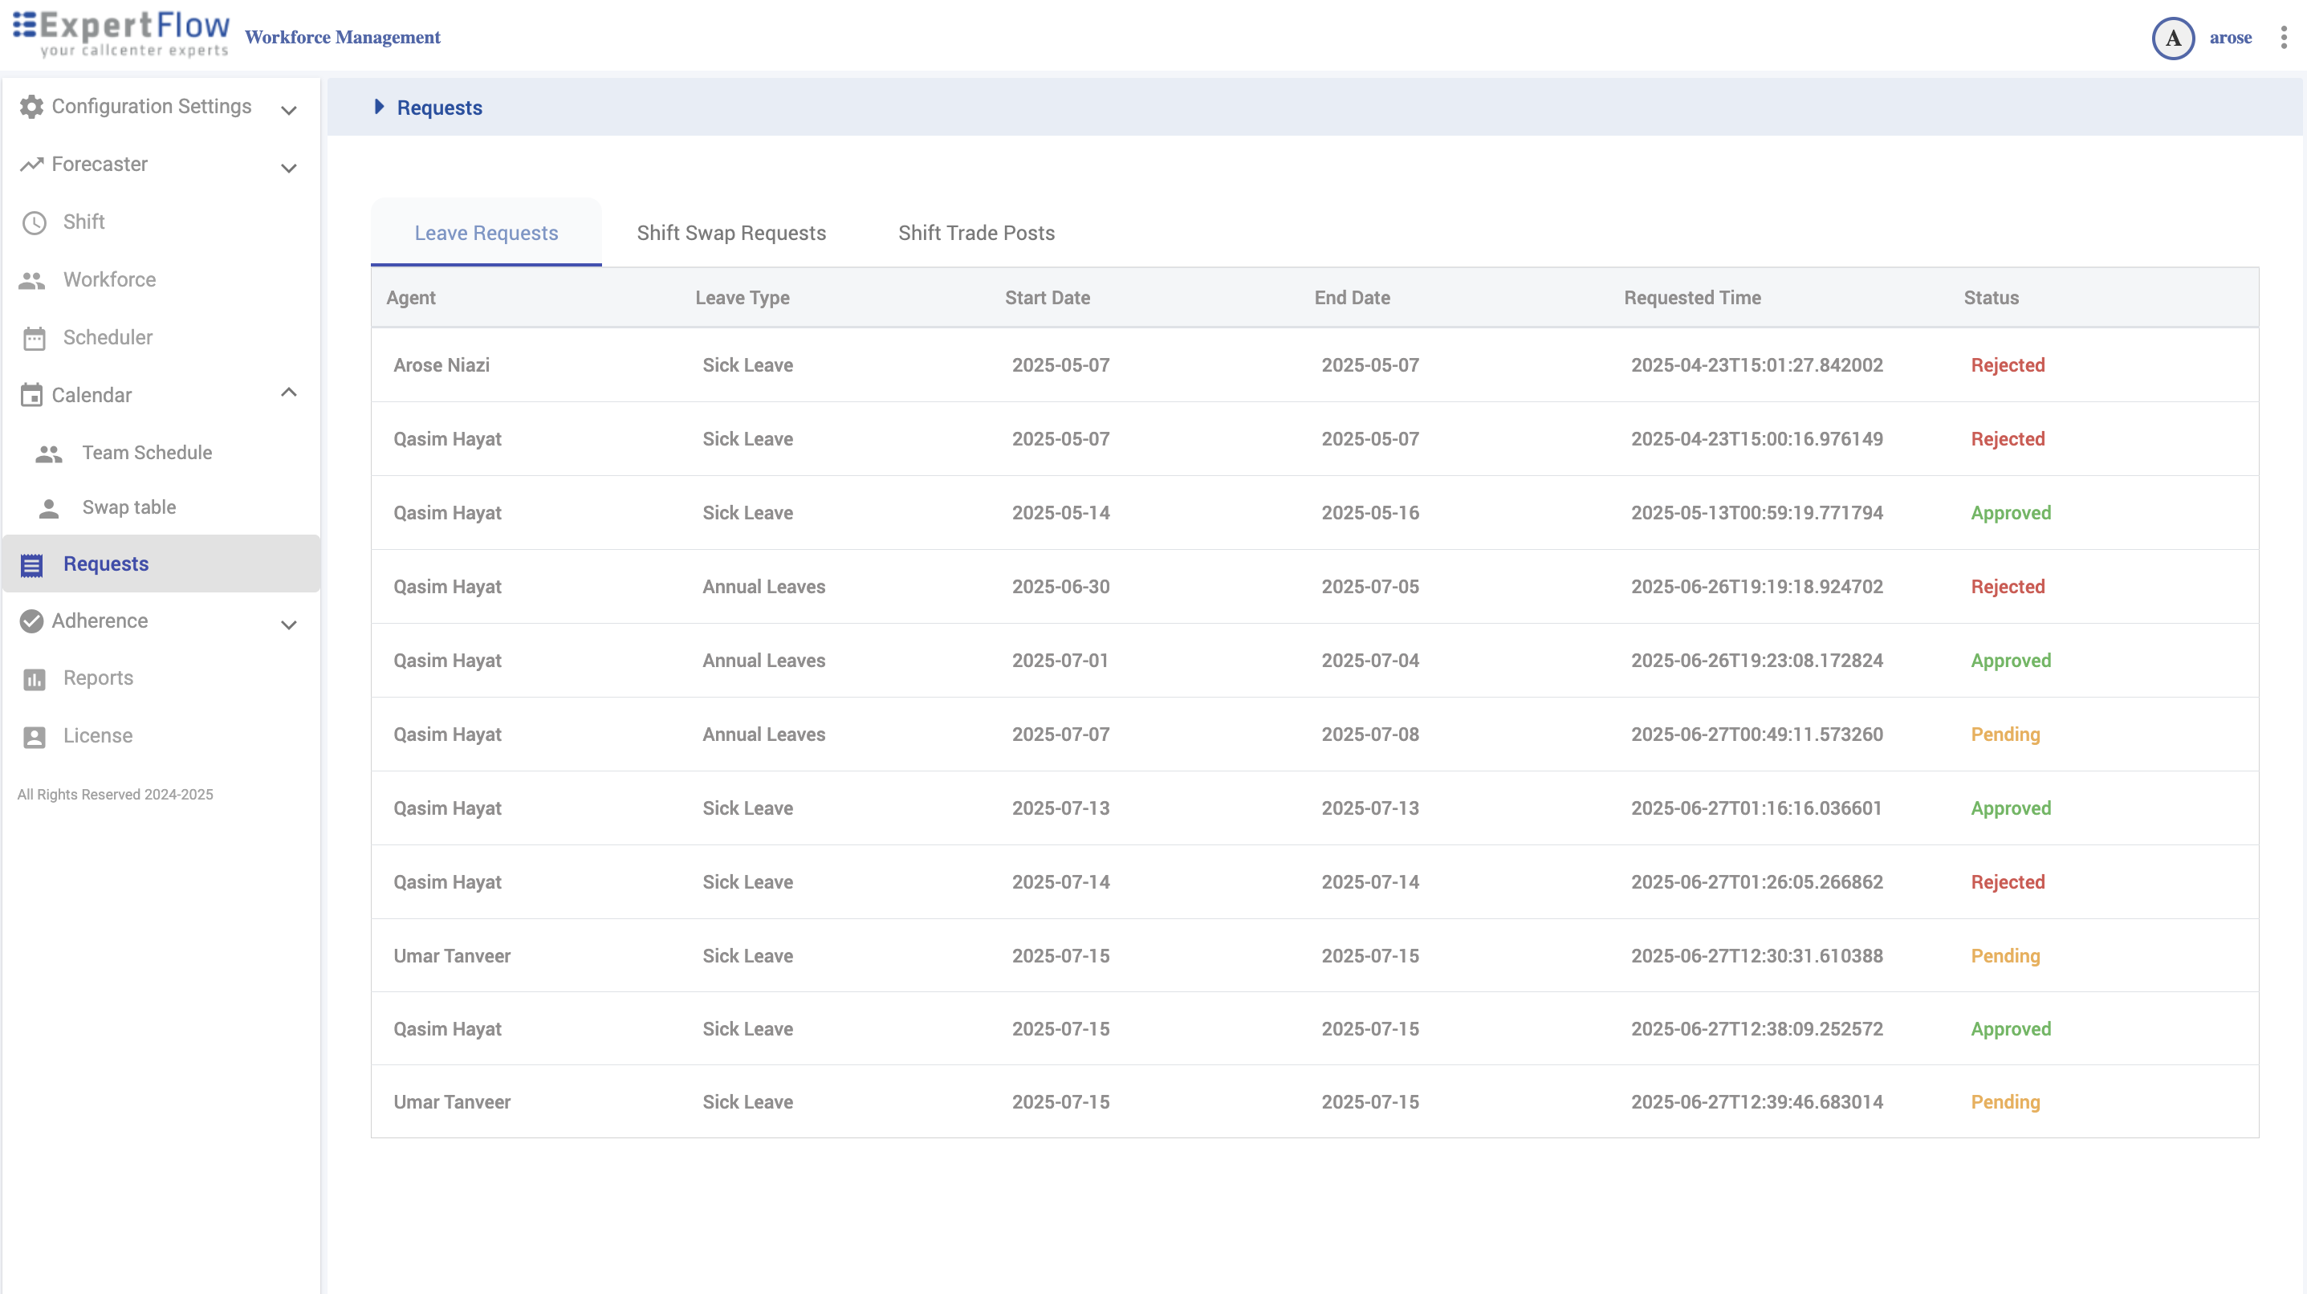Expand the Configuration Settings chevron
Screen dimensions: 2307x1294
(x=288, y=110)
